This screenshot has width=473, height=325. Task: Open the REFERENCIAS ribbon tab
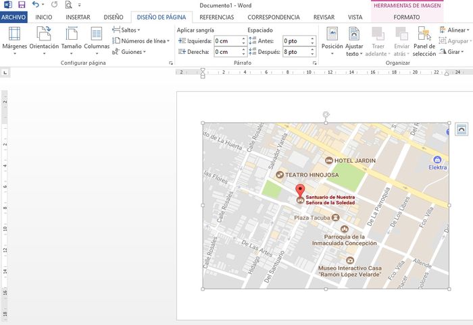217,17
